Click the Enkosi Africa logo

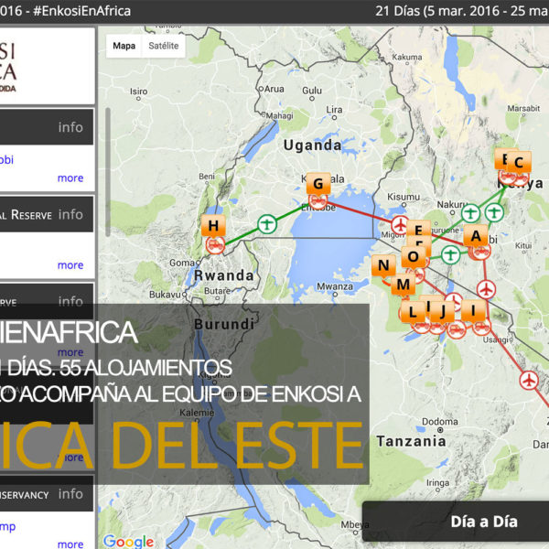click(x=7, y=67)
